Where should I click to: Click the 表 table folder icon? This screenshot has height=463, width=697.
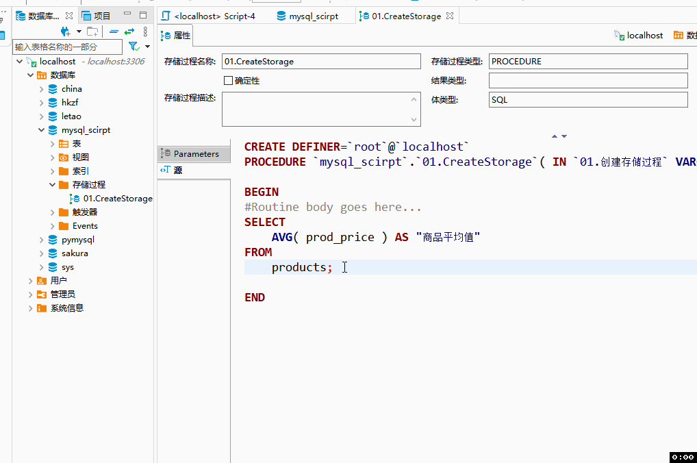click(64, 144)
